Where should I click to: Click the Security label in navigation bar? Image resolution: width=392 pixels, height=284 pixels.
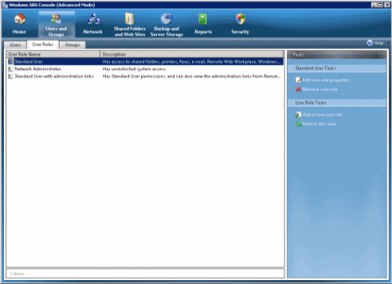pyautogui.click(x=240, y=32)
